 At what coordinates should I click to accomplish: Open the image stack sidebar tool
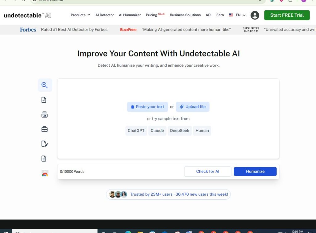[44, 114]
